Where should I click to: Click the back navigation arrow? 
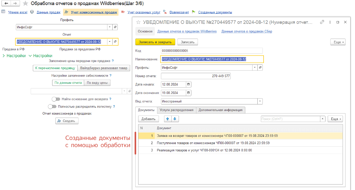point(6,3)
